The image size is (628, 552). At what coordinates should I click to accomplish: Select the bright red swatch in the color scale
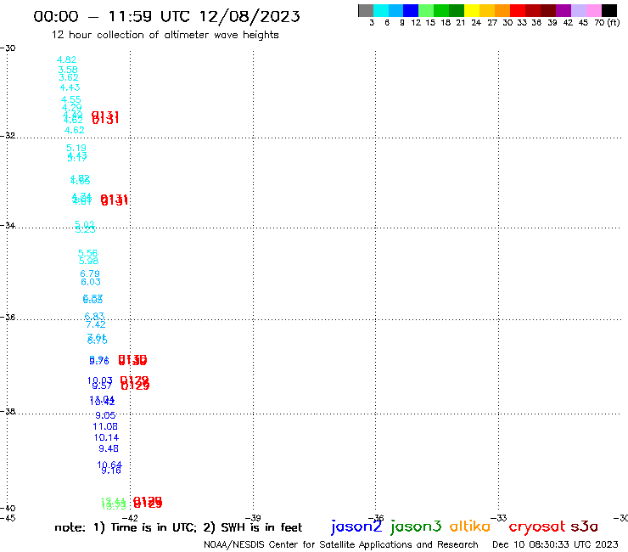518,10
